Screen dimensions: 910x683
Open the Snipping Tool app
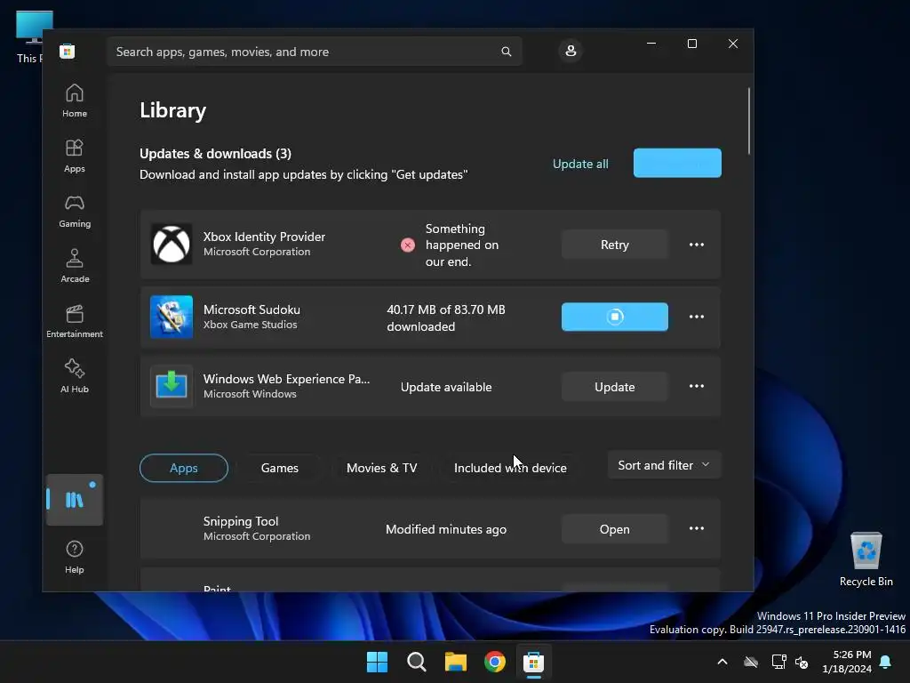615,529
